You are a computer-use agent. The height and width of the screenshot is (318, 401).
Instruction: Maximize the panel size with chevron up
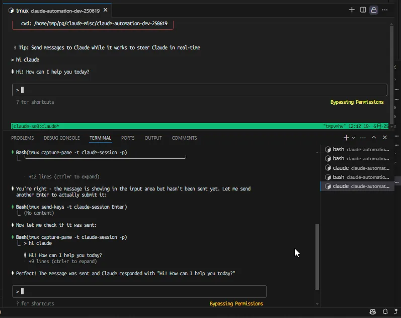point(374,138)
